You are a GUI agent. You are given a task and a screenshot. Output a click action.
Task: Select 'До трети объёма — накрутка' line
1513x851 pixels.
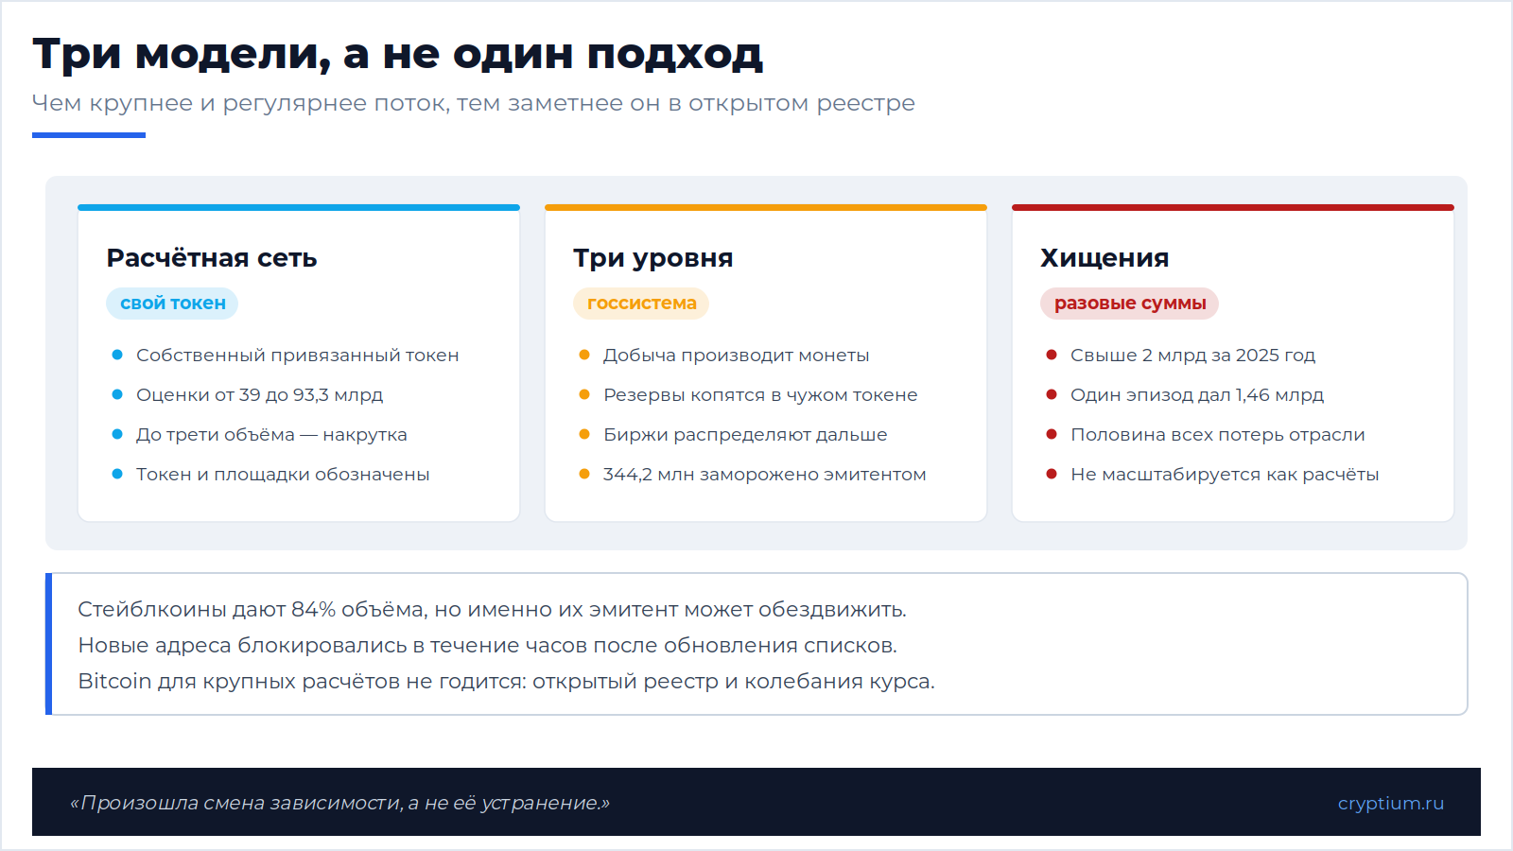(271, 435)
